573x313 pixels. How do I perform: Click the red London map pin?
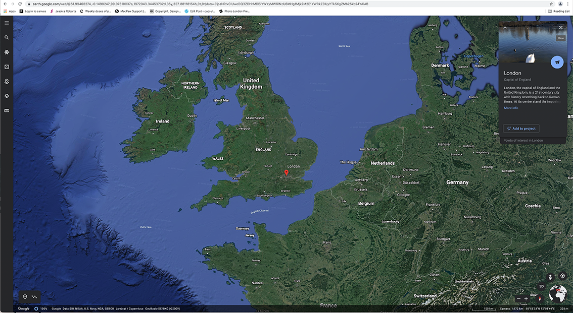pyautogui.click(x=287, y=173)
